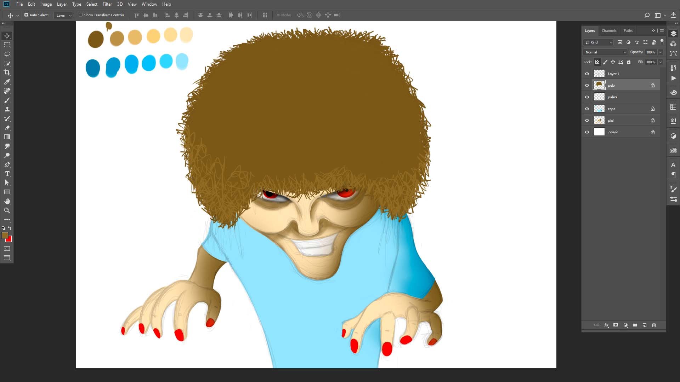Screen dimensions: 680x382
Task: Select the Healing Brush tool
Action: [x=7, y=91]
